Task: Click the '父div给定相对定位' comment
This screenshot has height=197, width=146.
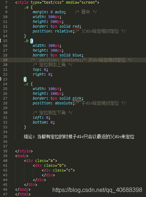Action: pos(100,31)
